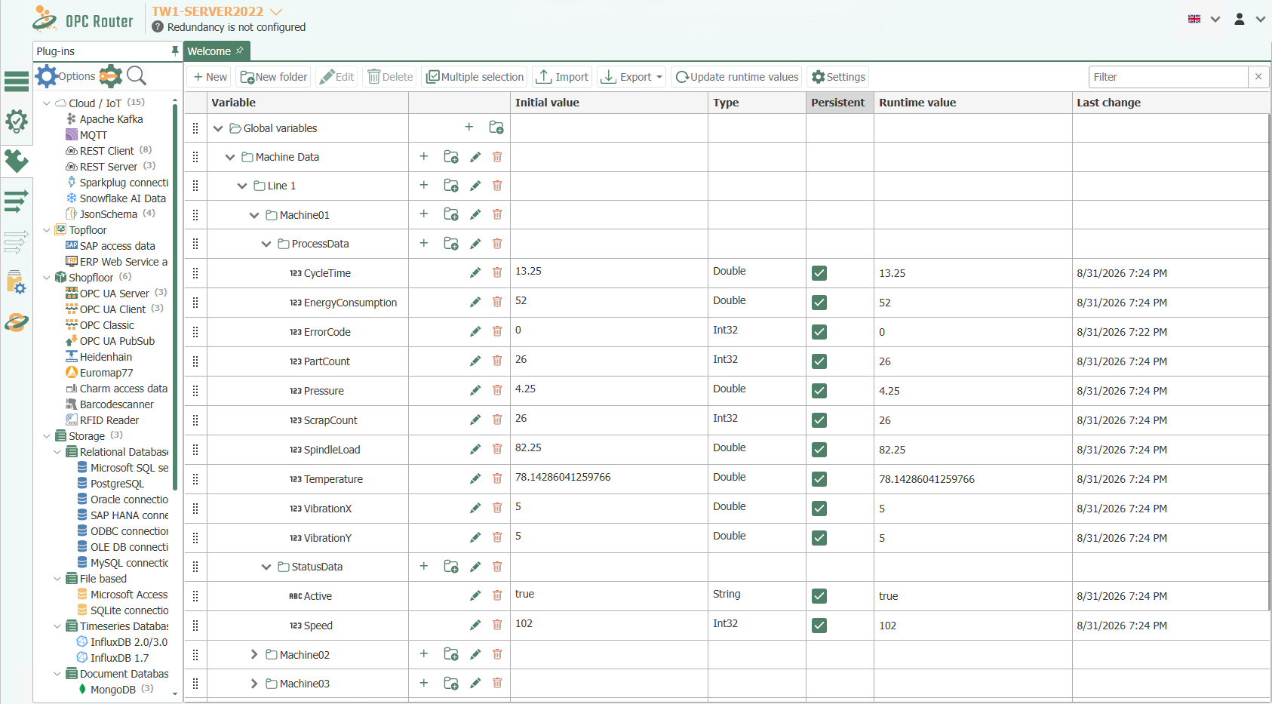Click the orange-tagged gear icon beside Options
The height and width of the screenshot is (704, 1272).
tap(111, 76)
